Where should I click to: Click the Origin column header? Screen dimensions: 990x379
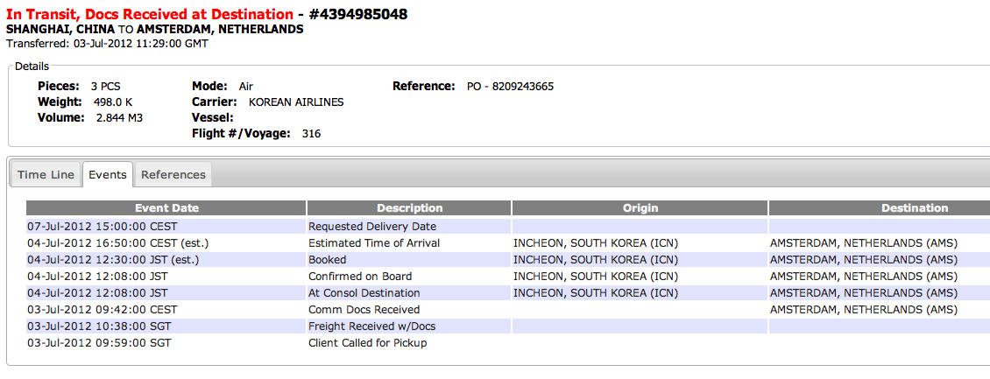click(x=640, y=208)
